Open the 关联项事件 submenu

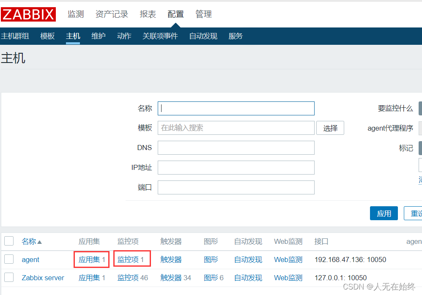(160, 36)
